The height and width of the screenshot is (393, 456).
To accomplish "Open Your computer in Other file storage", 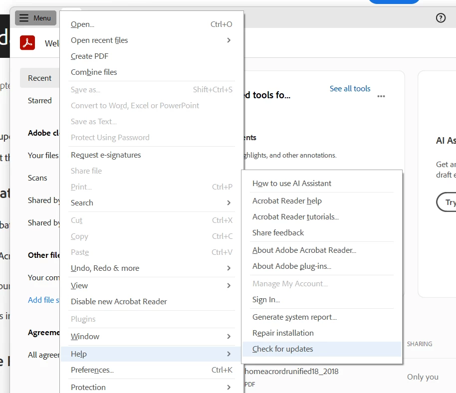I will pos(43,278).
